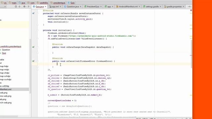Select the mipmap-xxxhdpi folder
Screen dimensions: 212x119
[6, 79]
